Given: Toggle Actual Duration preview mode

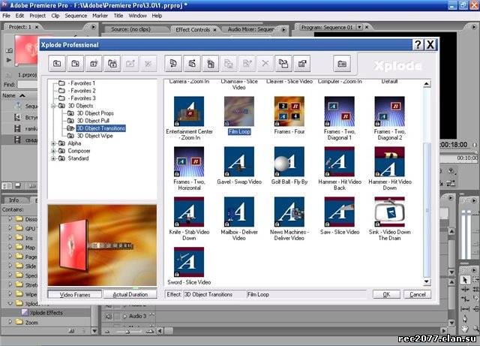Looking at the screenshot, I should 130,294.
